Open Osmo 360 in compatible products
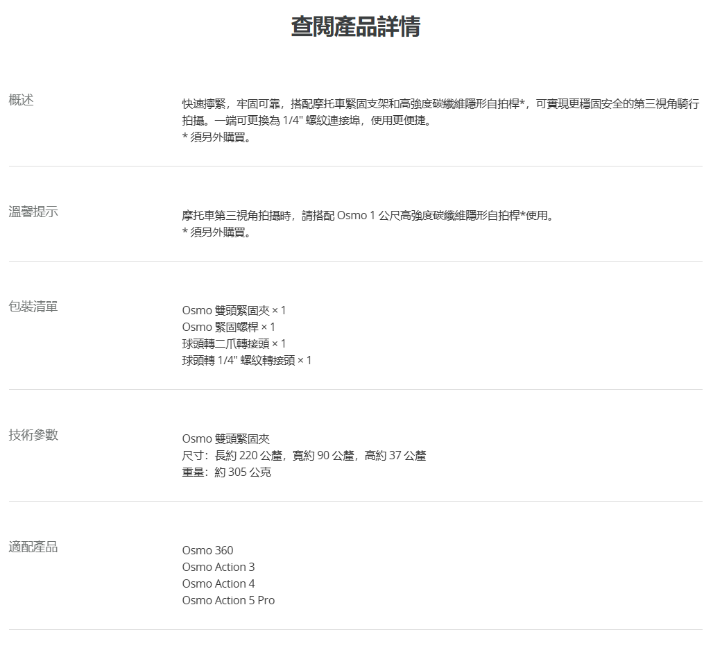 207,550
